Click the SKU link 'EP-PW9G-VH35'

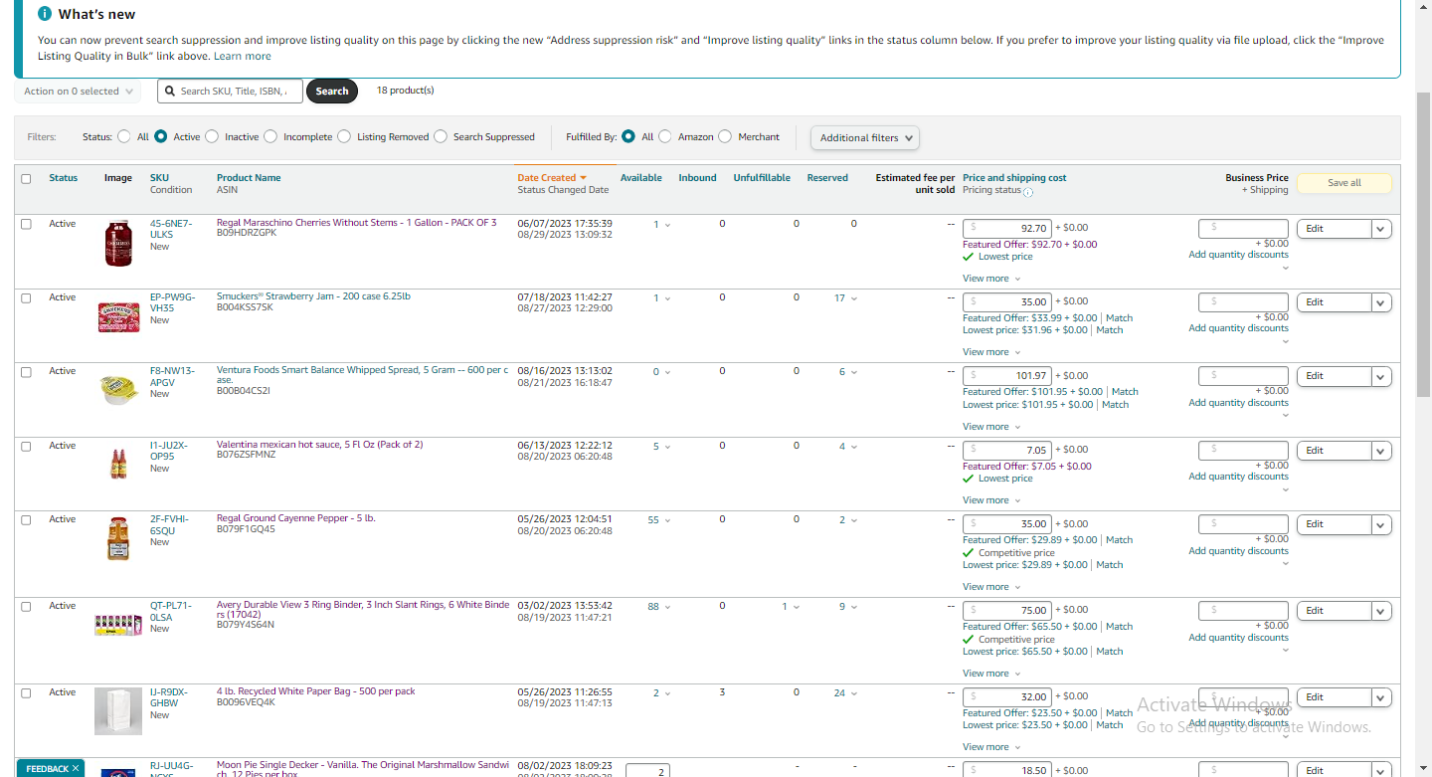click(172, 302)
